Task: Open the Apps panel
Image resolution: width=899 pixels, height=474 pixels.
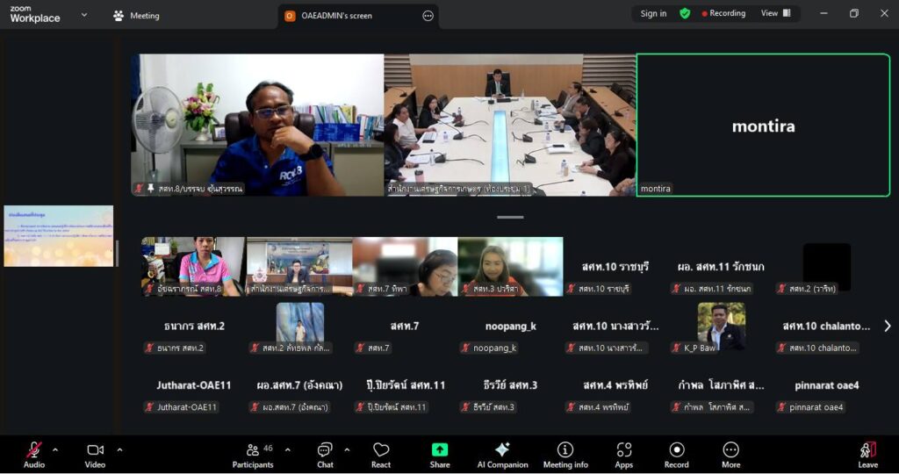Action: (x=624, y=453)
